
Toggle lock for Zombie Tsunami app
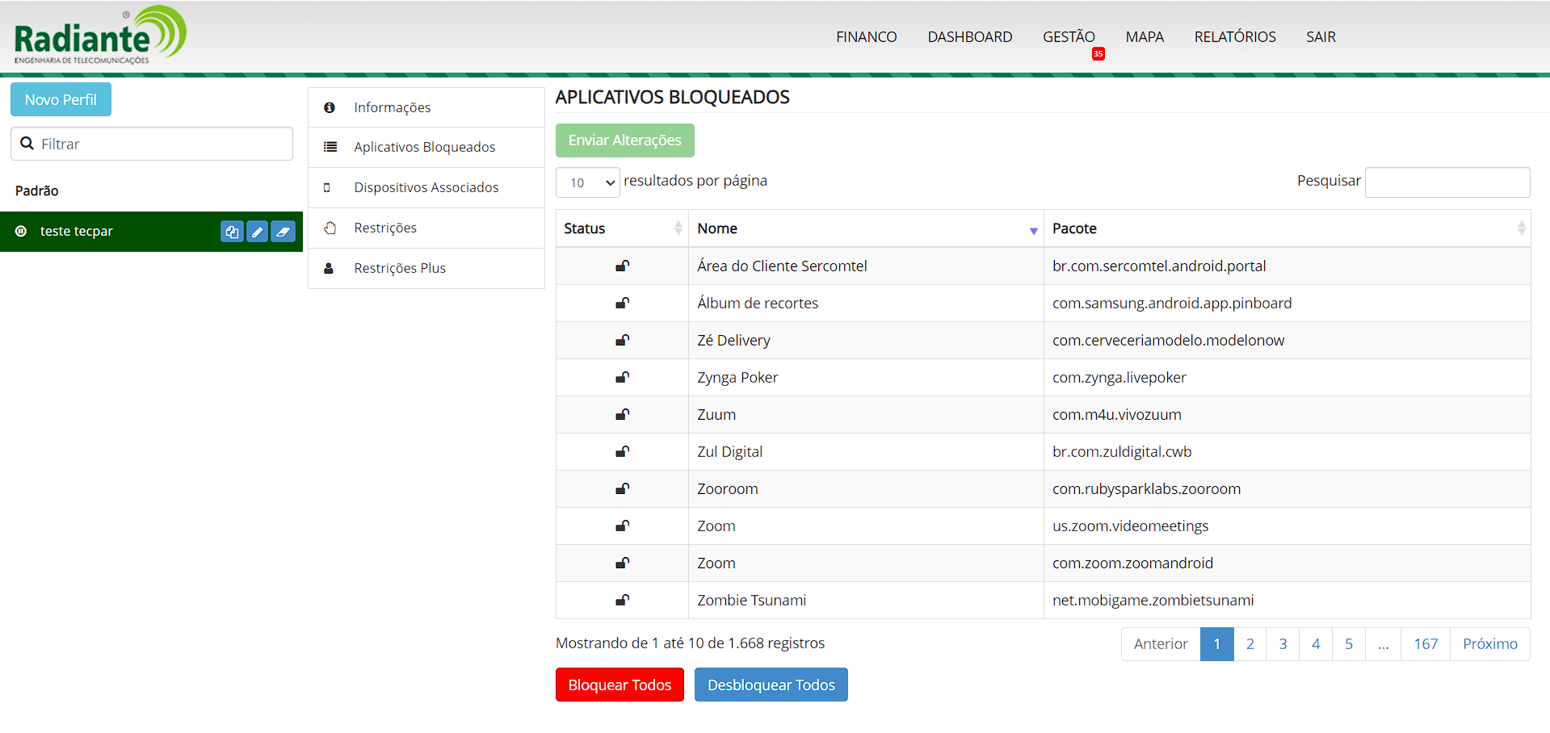tap(622, 601)
